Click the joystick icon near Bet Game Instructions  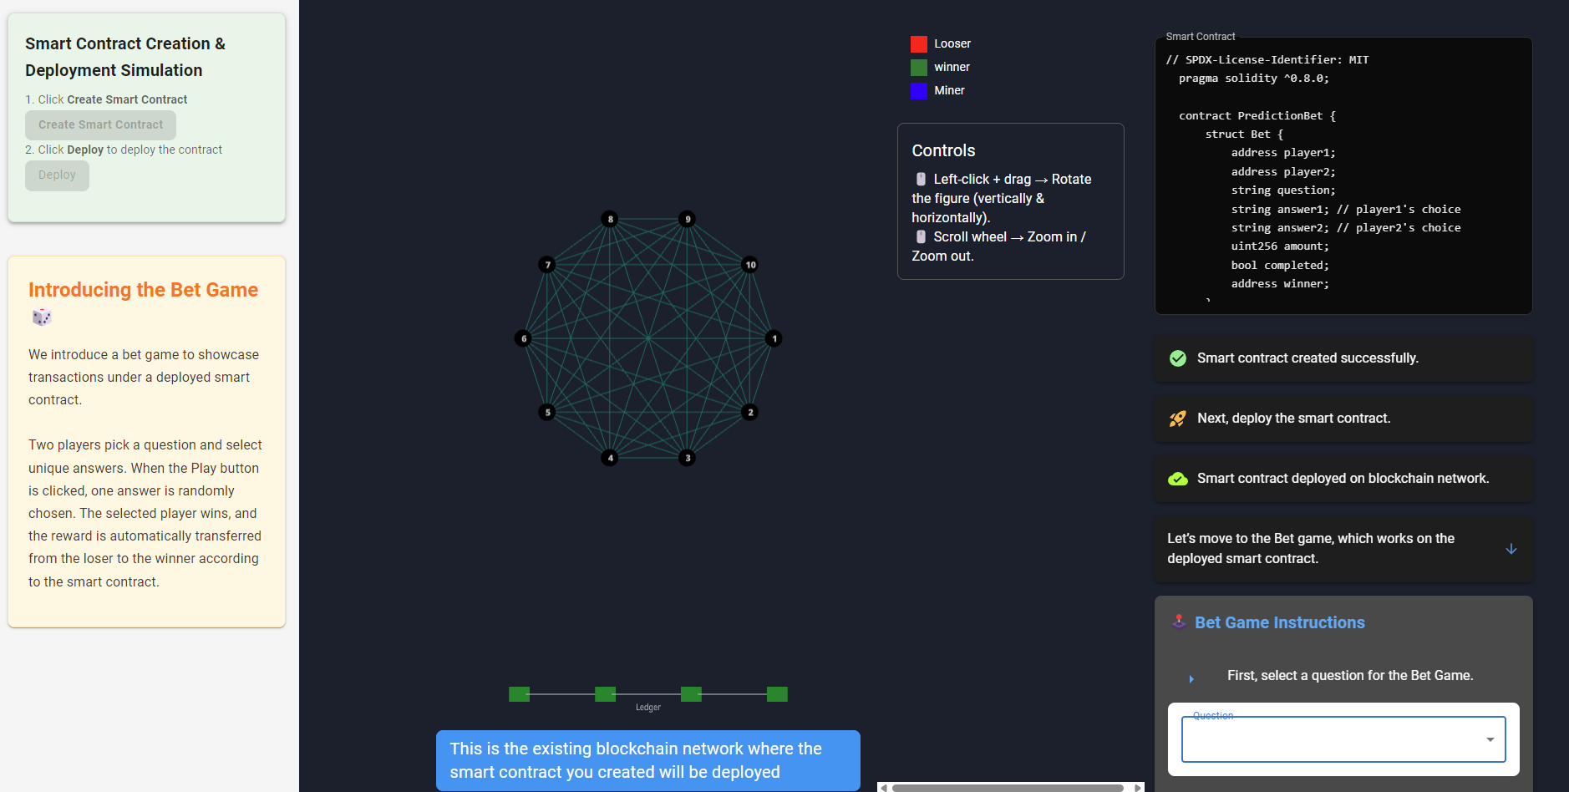(1179, 622)
